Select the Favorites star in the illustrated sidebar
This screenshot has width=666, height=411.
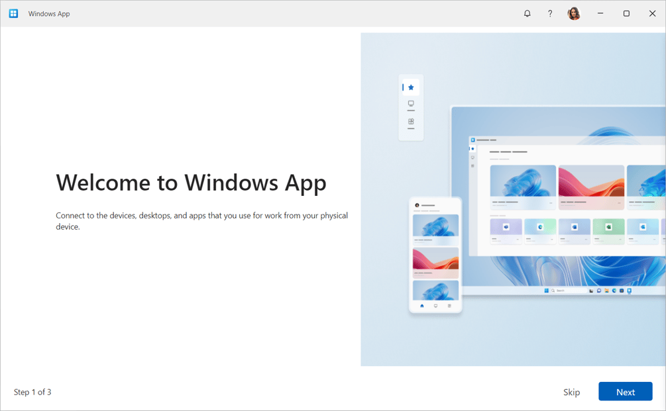(x=410, y=86)
